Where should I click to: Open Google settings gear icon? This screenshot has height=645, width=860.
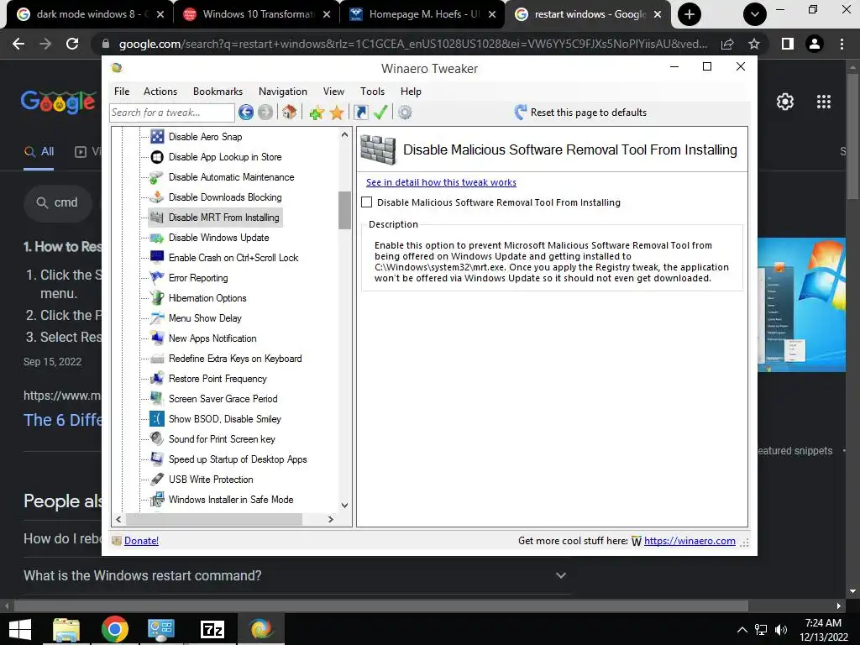[785, 102]
